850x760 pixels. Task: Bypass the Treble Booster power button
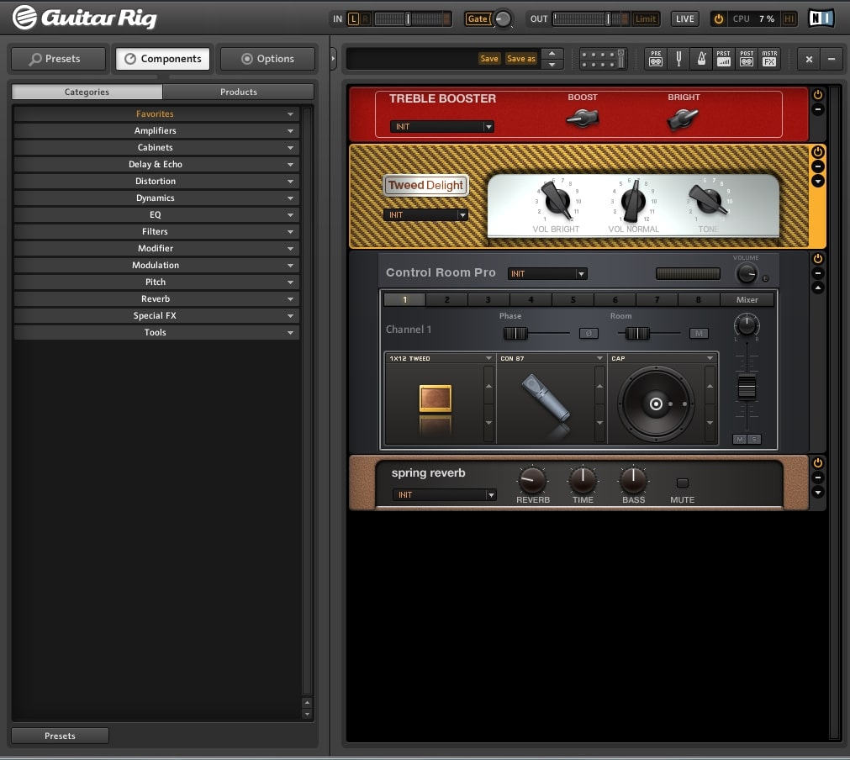point(818,95)
